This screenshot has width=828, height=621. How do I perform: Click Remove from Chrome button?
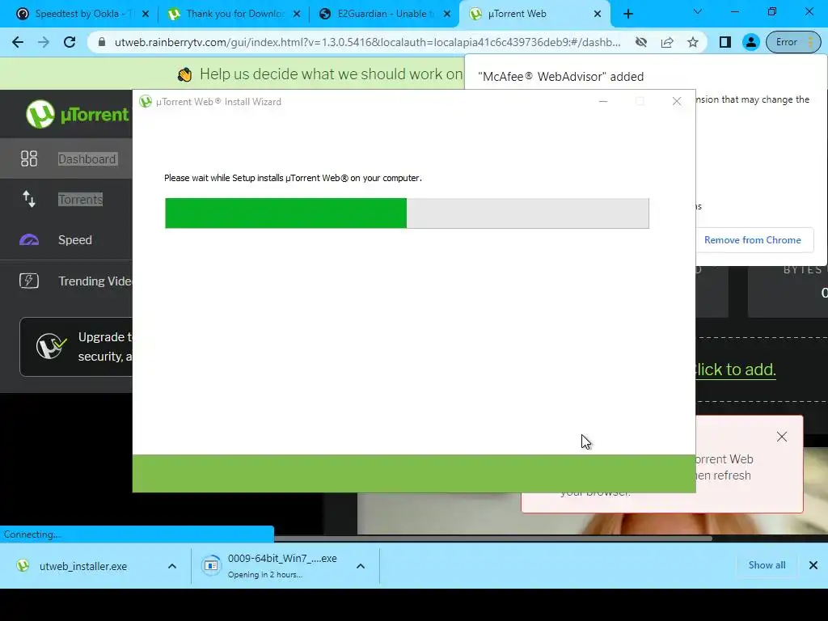click(x=753, y=239)
